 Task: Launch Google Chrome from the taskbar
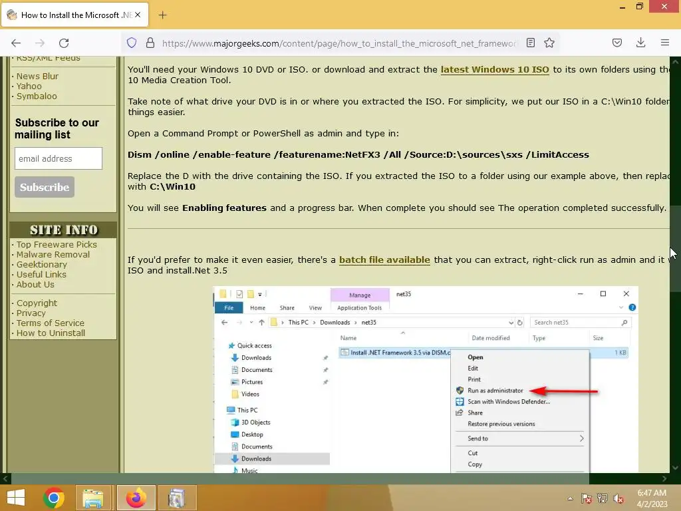tap(54, 498)
